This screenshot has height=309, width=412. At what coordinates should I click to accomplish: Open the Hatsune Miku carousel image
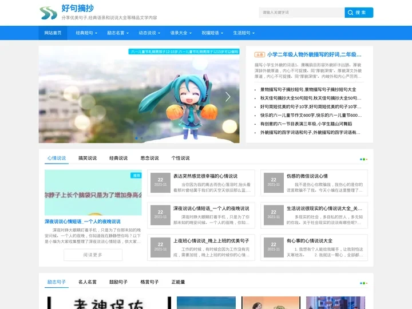click(x=139, y=94)
